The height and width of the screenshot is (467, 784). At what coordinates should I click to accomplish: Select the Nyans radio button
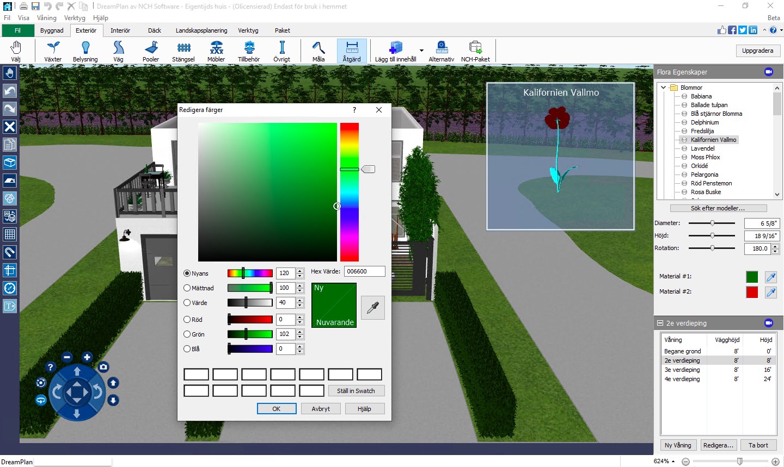pyautogui.click(x=186, y=273)
